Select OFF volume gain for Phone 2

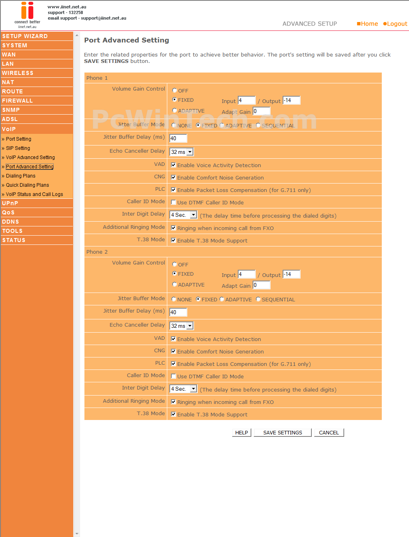174,264
